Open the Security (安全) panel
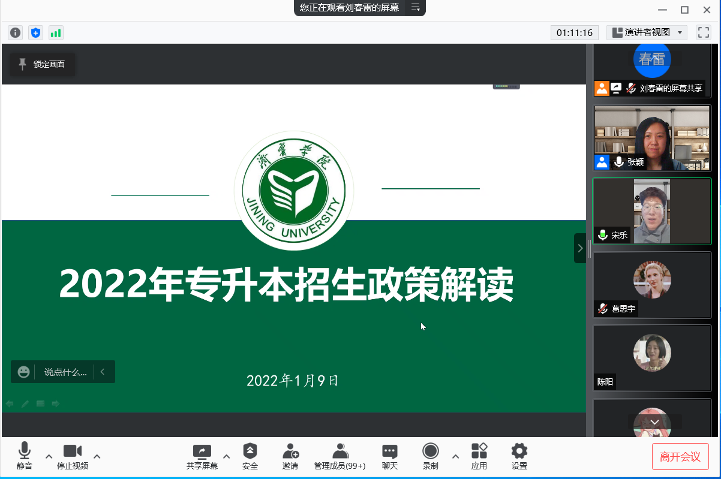This screenshot has height=479, width=721. [250, 456]
